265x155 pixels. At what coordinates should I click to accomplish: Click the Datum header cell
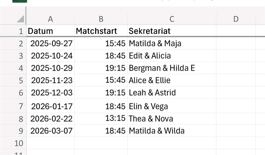pyautogui.click(x=50, y=31)
